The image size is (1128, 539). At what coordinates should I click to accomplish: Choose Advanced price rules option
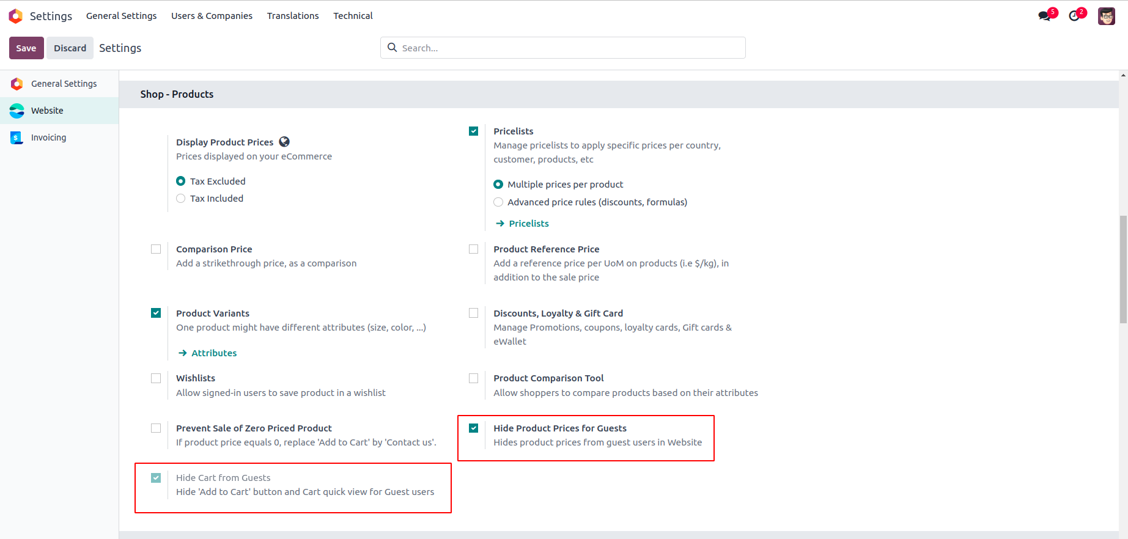tap(498, 202)
